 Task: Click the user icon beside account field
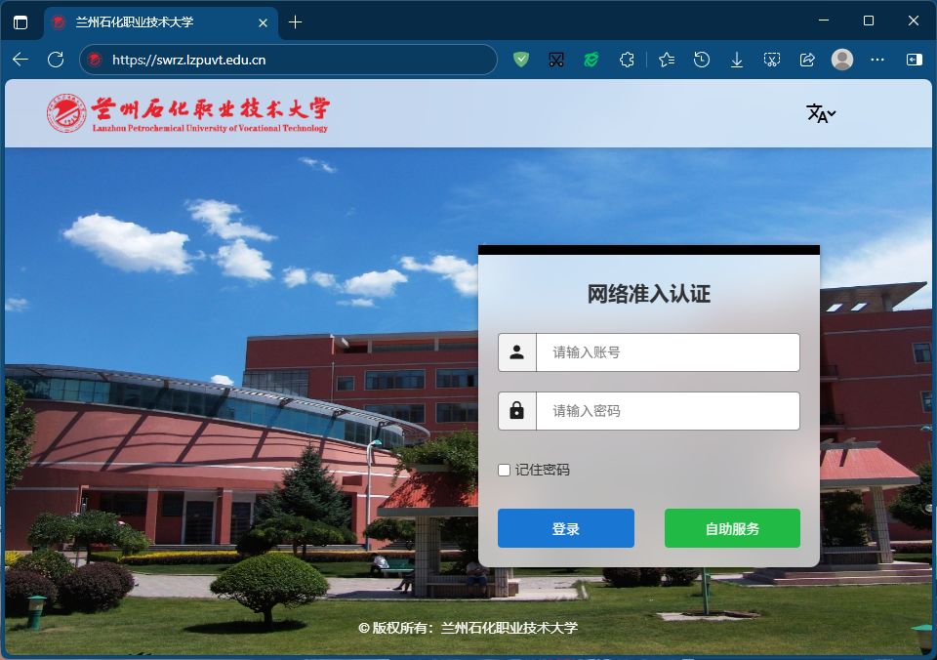[x=517, y=352]
